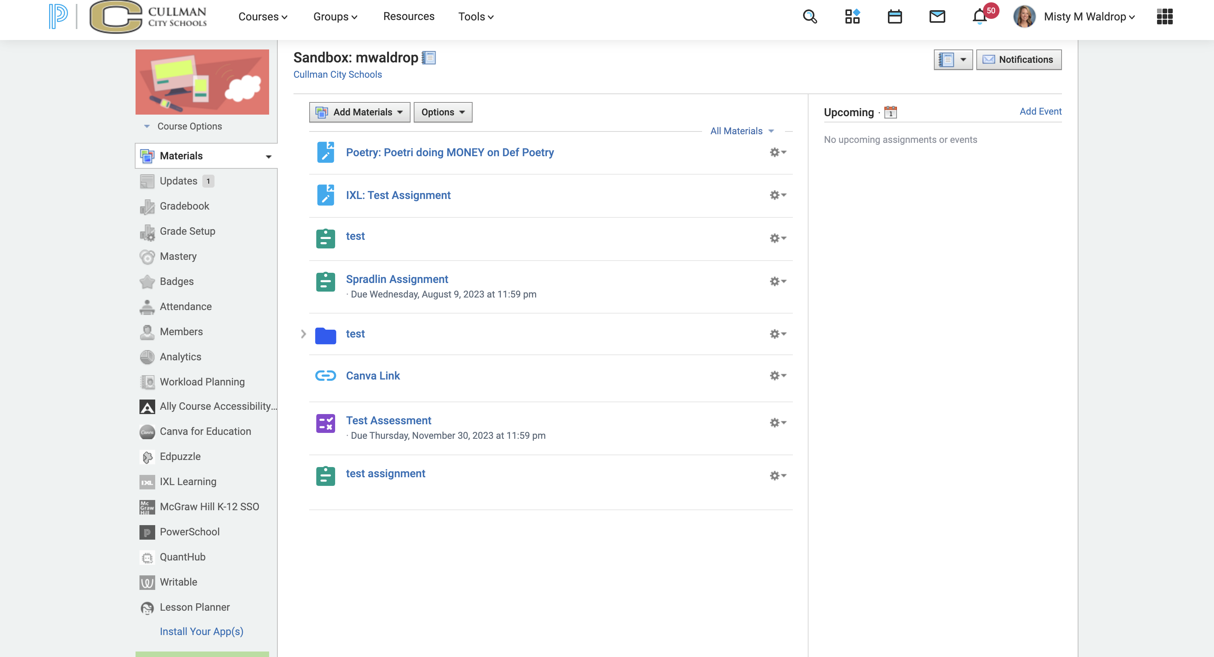
Task: Open the All Materials filter dropdown
Action: point(742,131)
